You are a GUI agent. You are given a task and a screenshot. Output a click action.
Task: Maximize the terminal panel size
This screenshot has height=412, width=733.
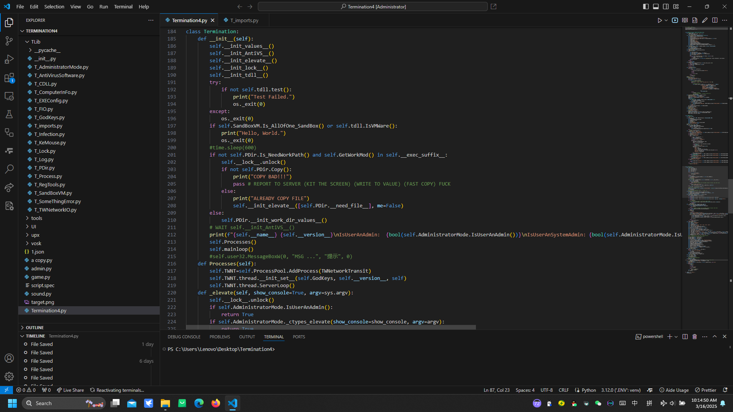point(715,336)
